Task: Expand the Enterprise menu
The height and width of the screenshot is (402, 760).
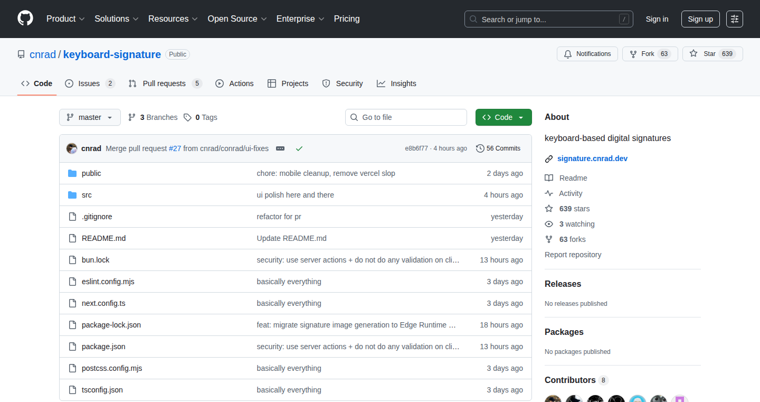Action: coord(300,18)
